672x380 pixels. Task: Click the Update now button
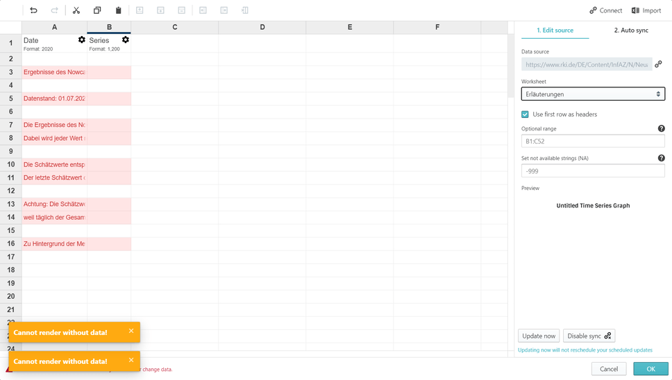point(539,336)
